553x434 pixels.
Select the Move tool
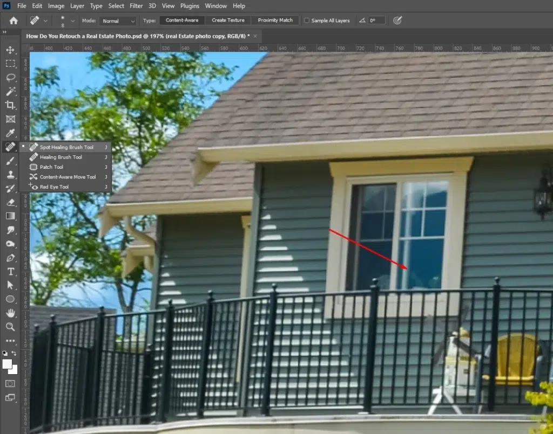10,50
